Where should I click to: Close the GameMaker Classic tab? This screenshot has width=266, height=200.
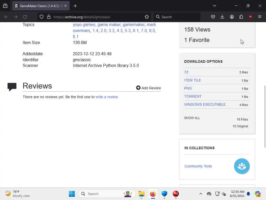[x=65, y=6]
